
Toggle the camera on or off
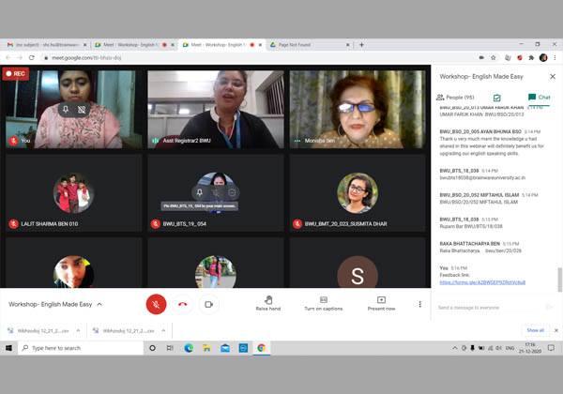point(209,304)
